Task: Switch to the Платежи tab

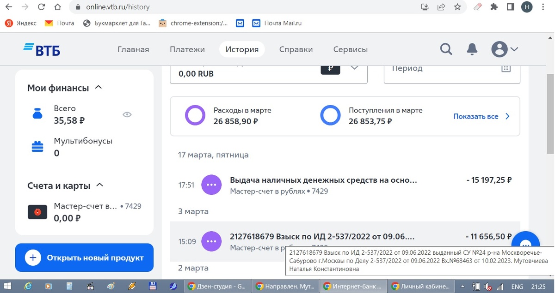Action: pyautogui.click(x=187, y=49)
